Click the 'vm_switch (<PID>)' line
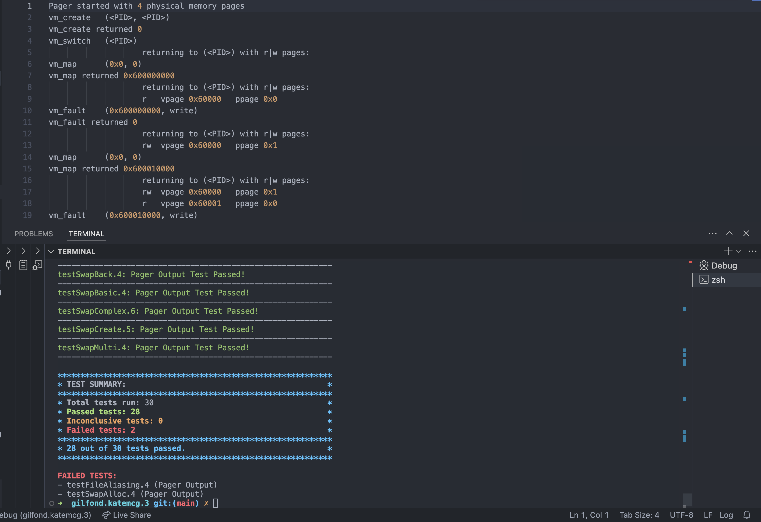Image resolution: width=761 pixels, height=522 pixels. point(93,41)
